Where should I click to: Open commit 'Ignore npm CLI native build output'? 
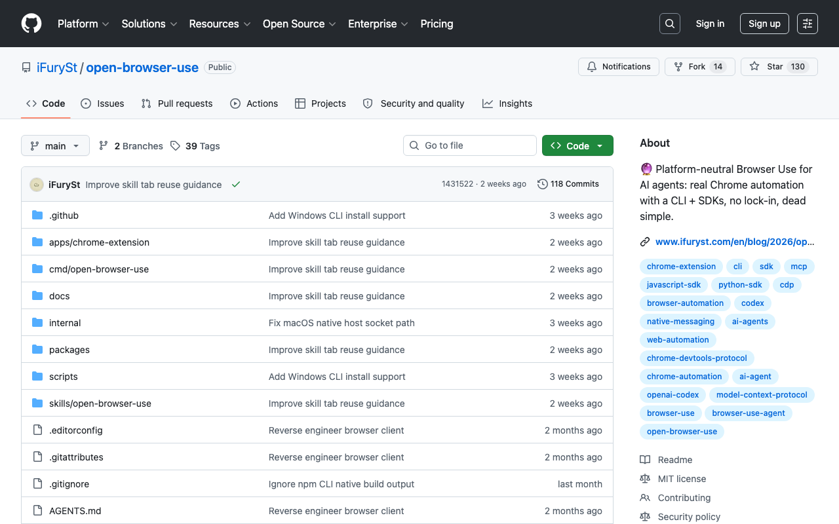pos(341,484)
